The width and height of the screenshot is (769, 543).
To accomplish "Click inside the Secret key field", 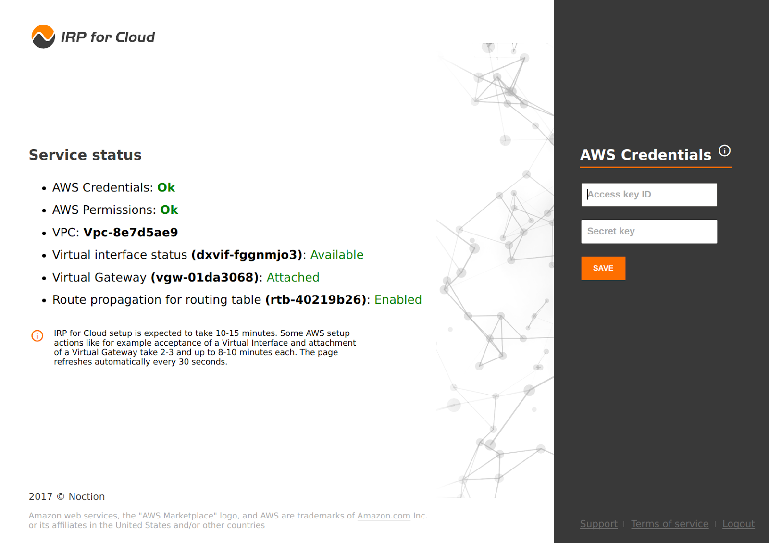I will click(x=649, y=231).
